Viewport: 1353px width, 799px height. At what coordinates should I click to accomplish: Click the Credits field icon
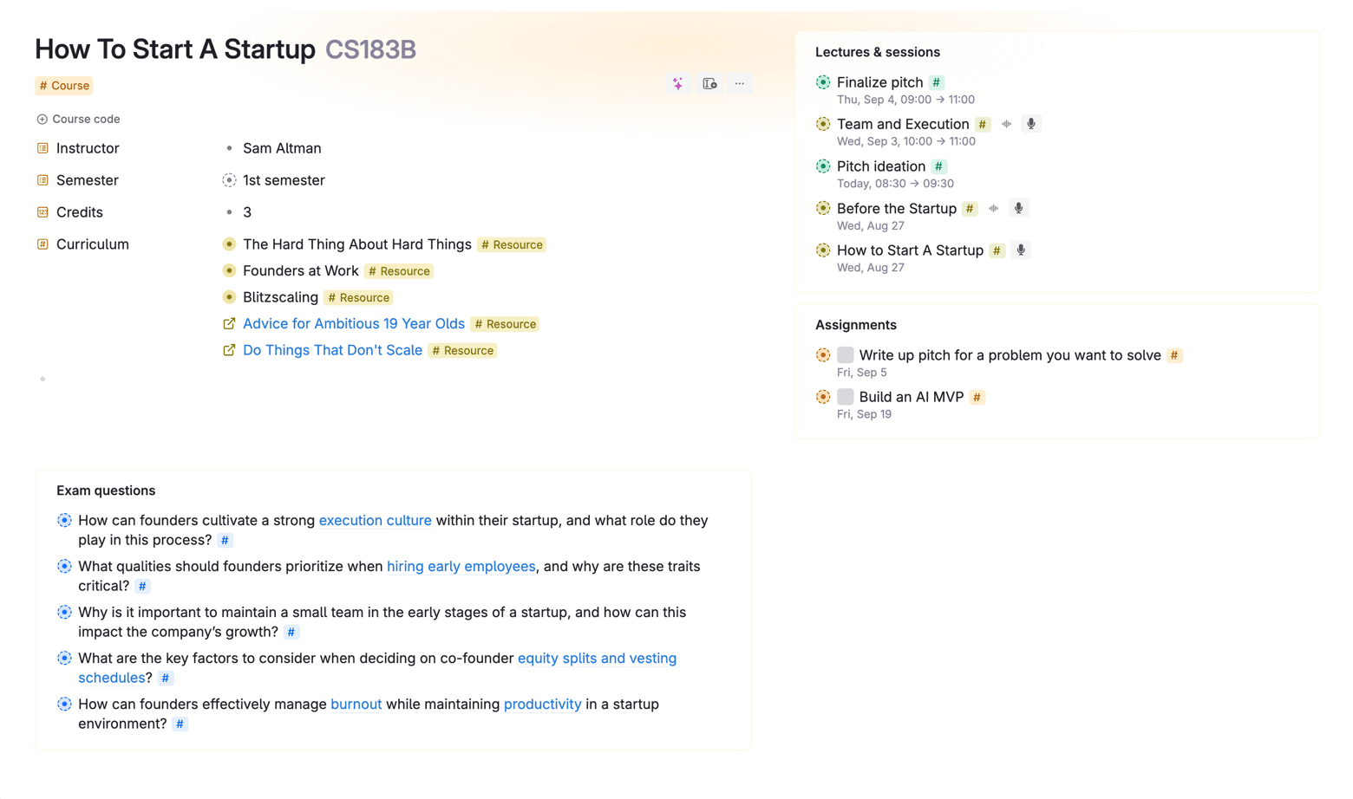(42, 212)
